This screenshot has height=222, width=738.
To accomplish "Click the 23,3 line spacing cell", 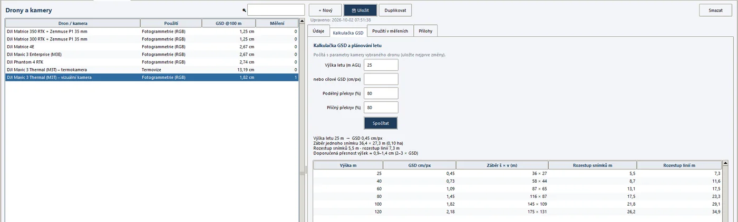I will coord(679,195).
